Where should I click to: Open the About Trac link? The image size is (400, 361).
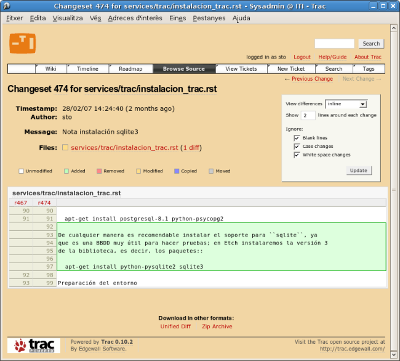point(368,57)
